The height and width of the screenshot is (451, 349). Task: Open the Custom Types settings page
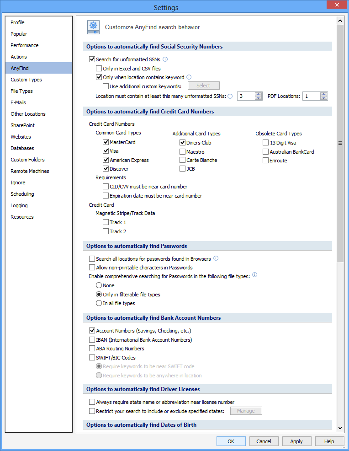click(x=26, y=80)
